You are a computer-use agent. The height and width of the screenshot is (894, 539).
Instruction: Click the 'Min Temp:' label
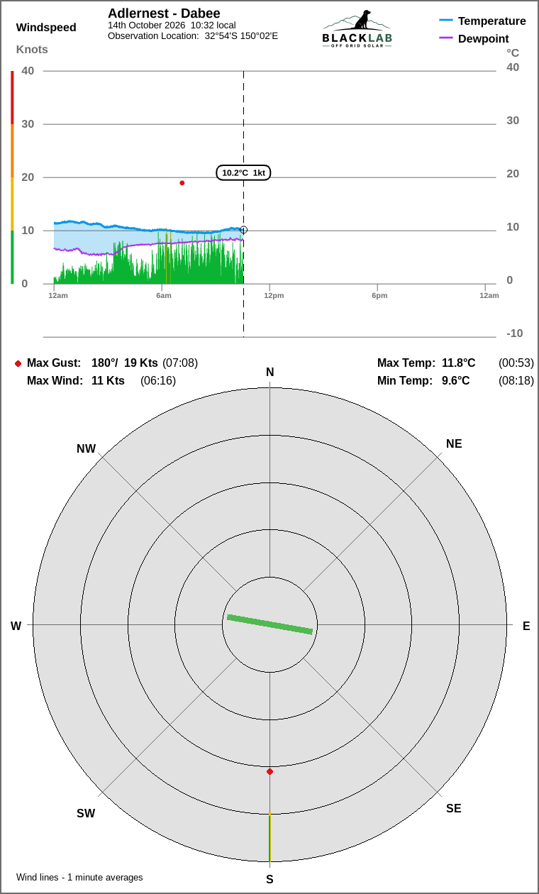405,381
